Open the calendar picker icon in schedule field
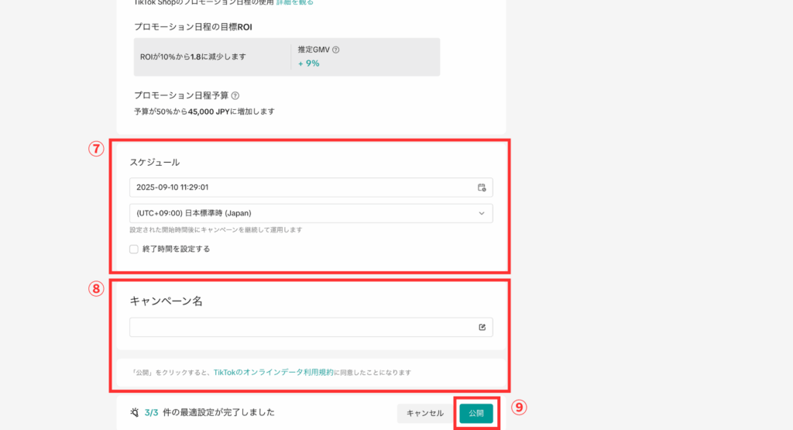This screenshot has width=793, height=430. (482, 187)
